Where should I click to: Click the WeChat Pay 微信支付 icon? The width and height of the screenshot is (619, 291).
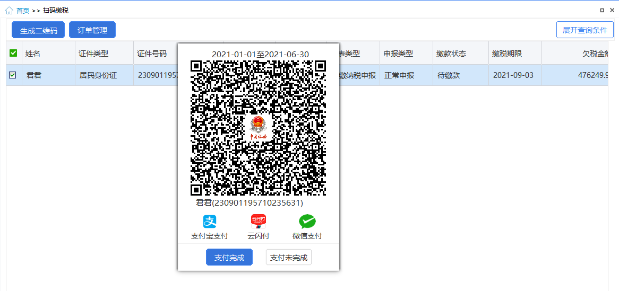tap(307, 222)
